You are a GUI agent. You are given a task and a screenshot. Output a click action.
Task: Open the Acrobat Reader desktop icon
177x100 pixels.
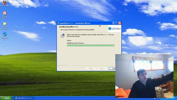5,15
